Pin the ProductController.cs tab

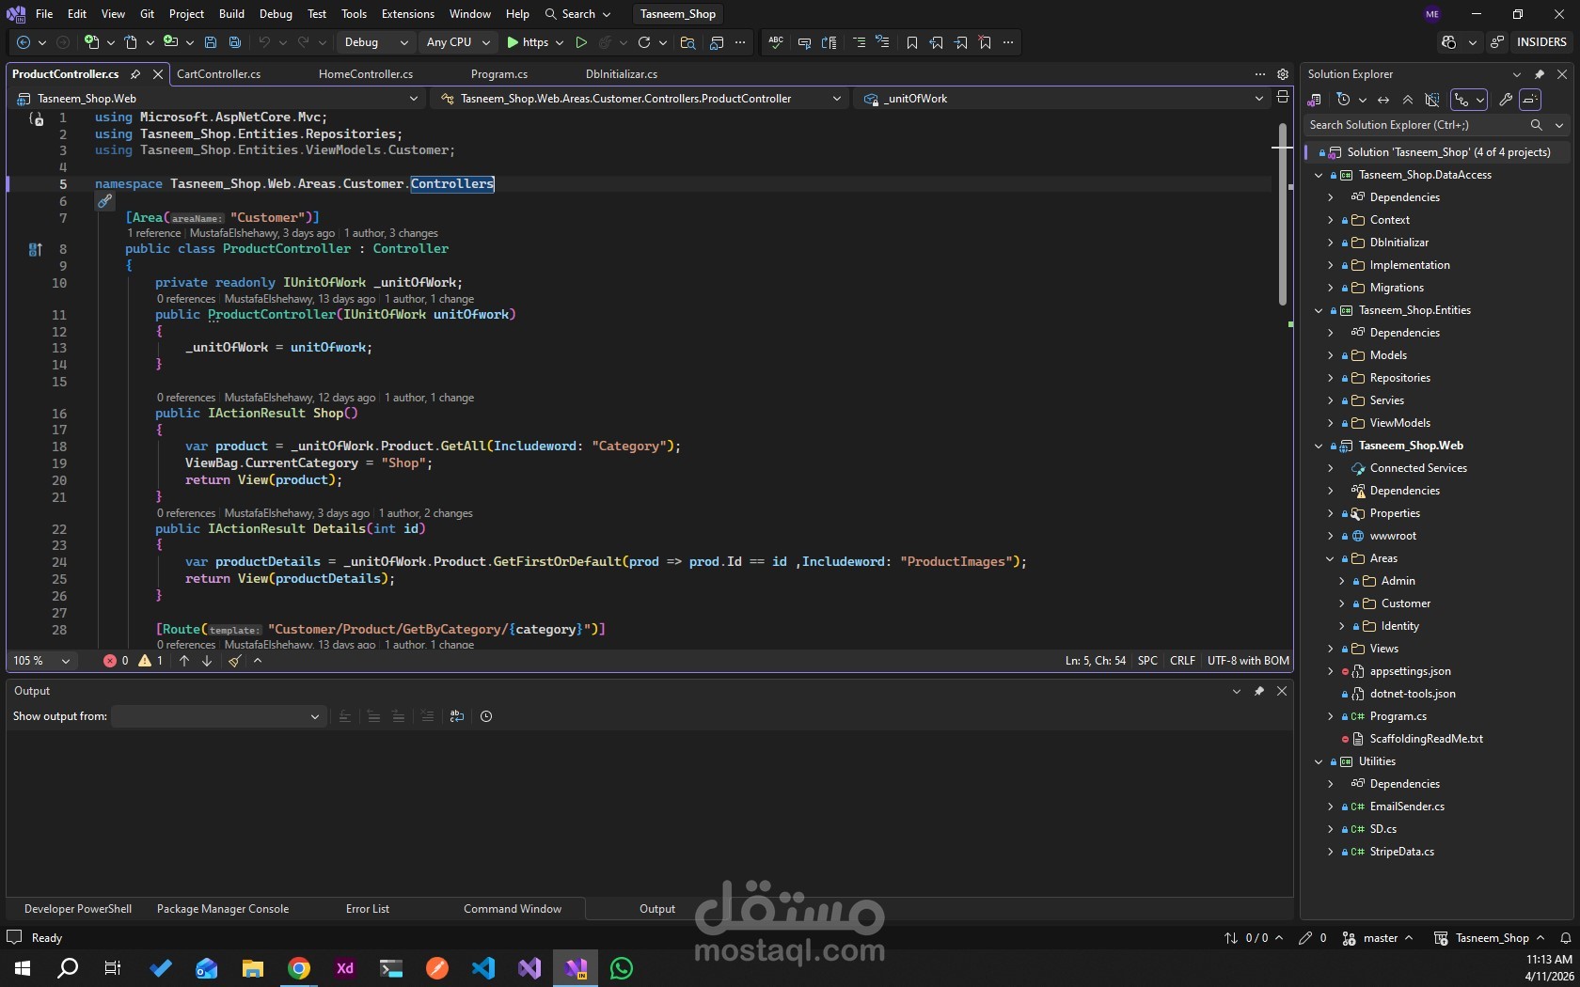point(135,74)
